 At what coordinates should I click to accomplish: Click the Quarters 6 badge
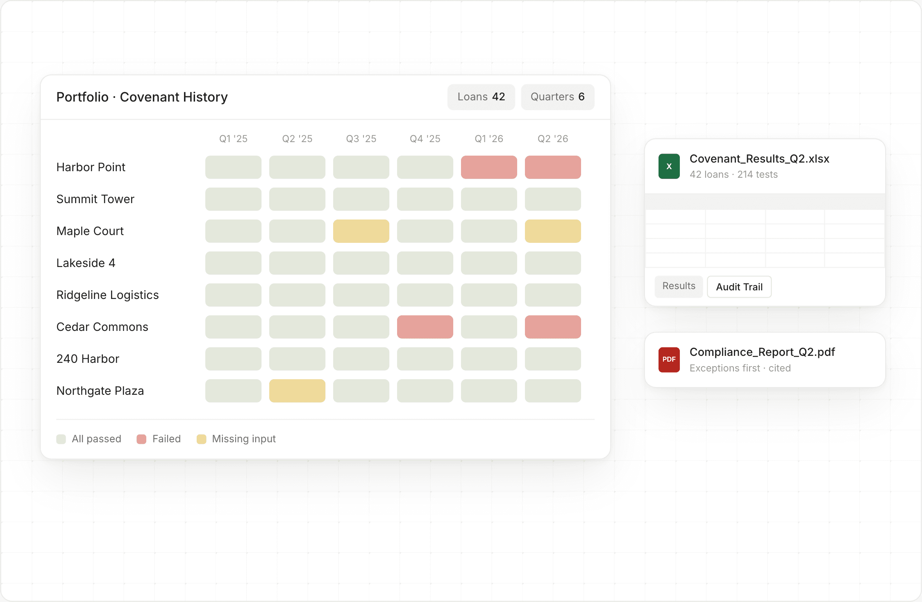pos(557,97)
